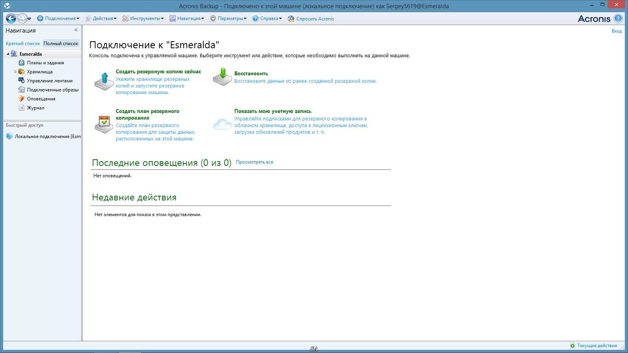Click the Инструменты tools icon
The height and width of the screenshot is (353, 628).
[x=126, y=18]
